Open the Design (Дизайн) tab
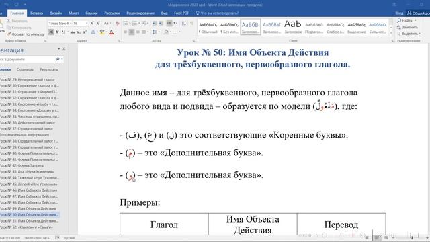The image size is (430, 242). pyautogui.click(x=56, y=13)
